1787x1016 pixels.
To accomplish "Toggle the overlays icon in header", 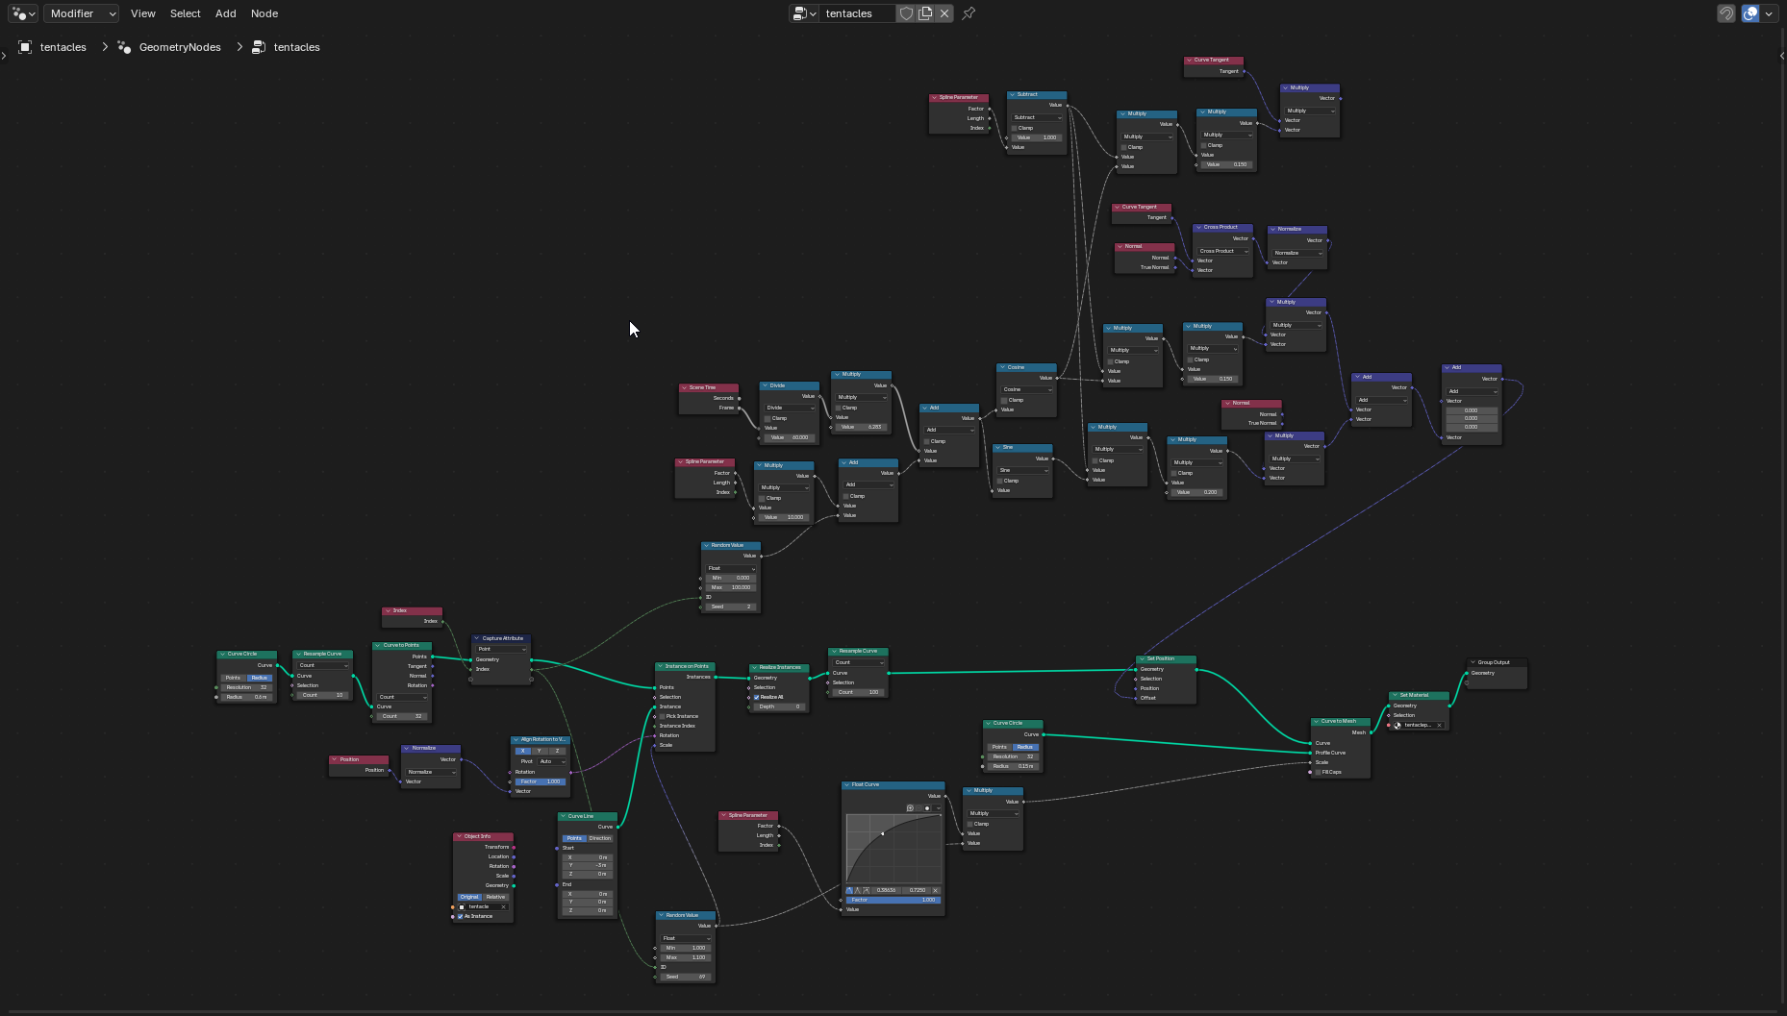I will click(x=1750, y=13).
